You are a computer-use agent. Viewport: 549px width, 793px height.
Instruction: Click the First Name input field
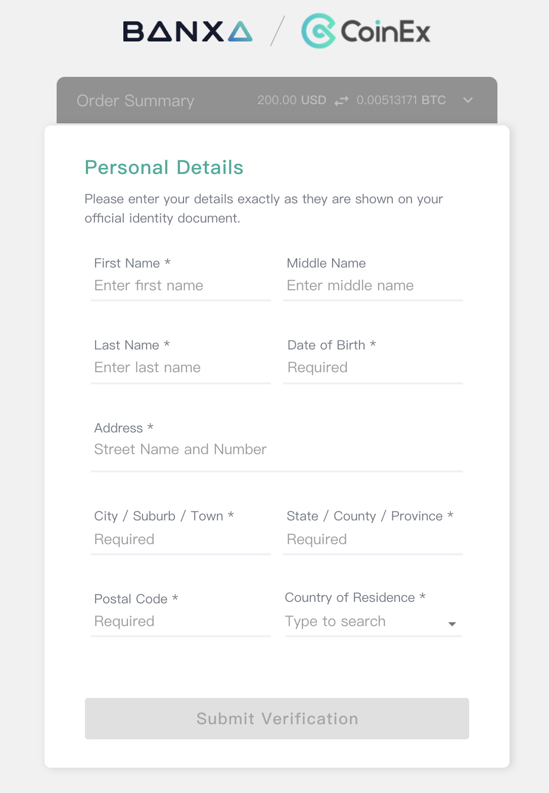click(181, 286)
